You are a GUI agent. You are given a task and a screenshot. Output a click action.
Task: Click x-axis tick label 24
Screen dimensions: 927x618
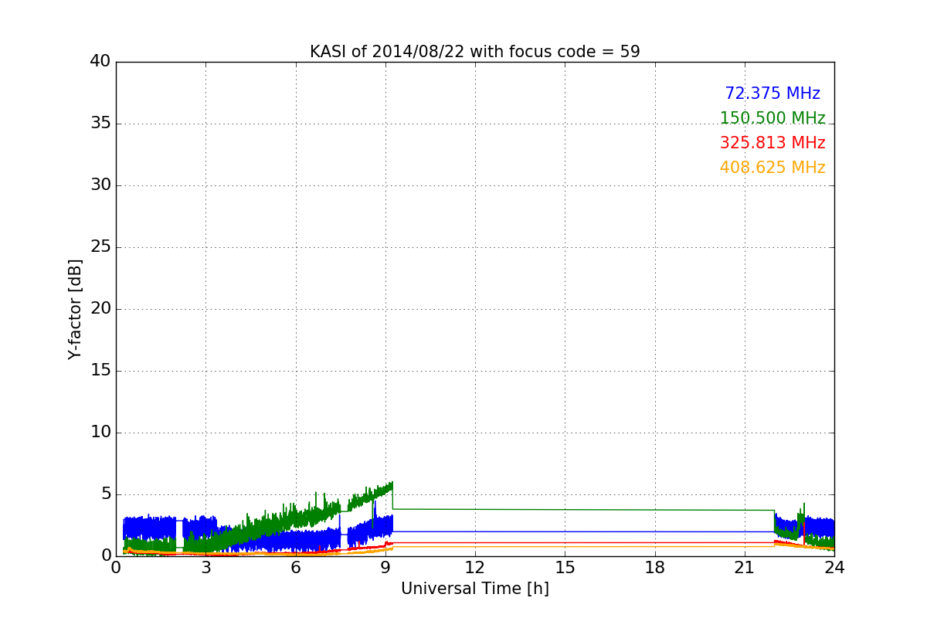click(834, 568)
